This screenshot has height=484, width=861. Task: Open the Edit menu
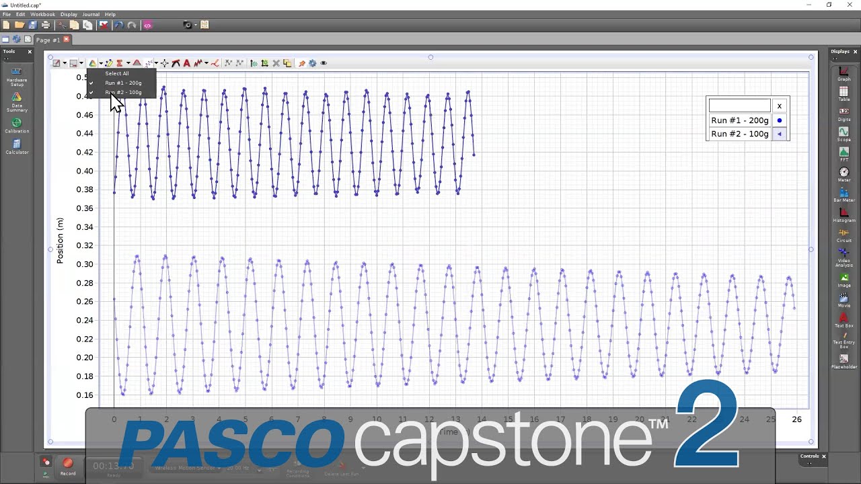[x=21, y=14]
